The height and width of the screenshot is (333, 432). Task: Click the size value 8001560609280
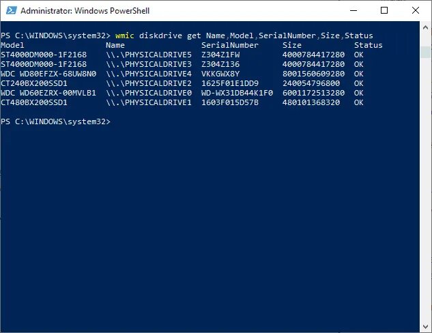tap(313, 74)
